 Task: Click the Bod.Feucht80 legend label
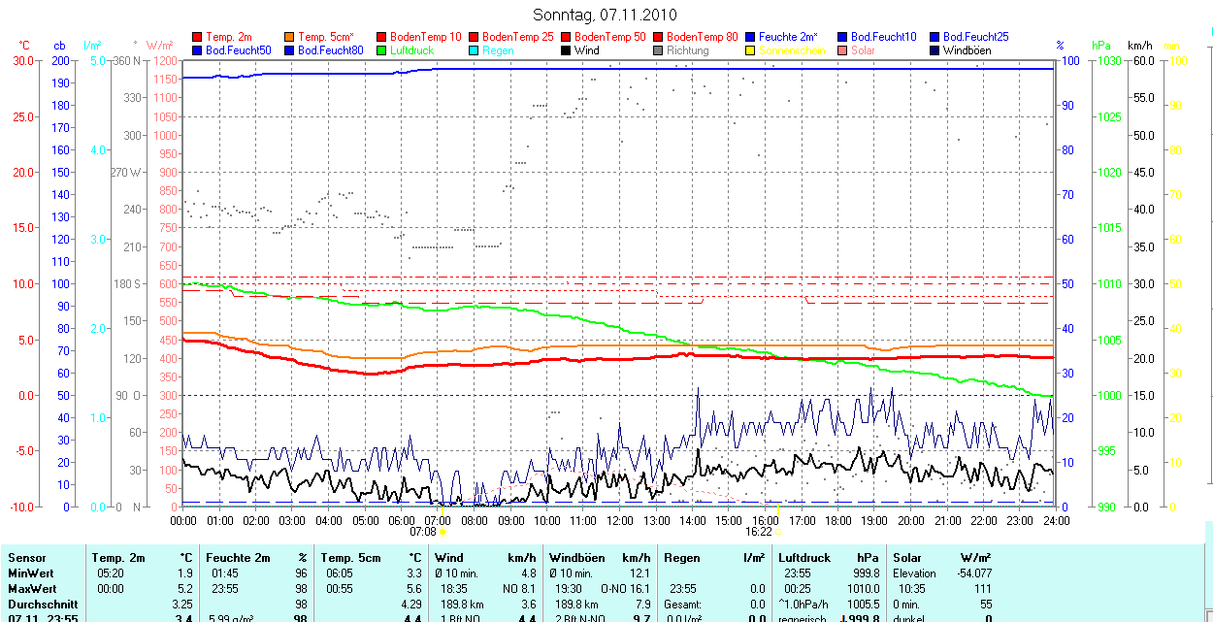(330, 50)
